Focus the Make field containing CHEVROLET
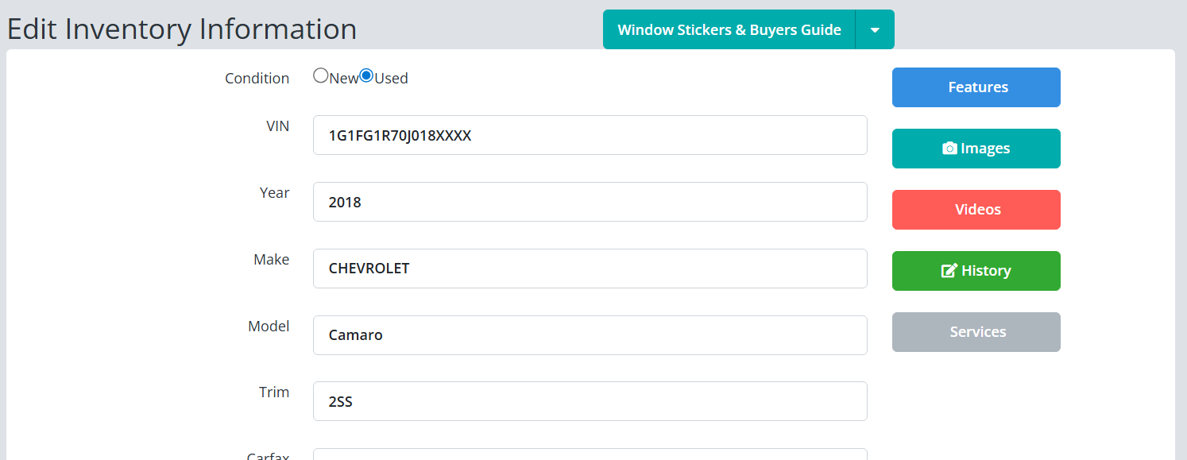This screenshot has width=1187, height=460. pyautogui.click(x=590, y=269)
